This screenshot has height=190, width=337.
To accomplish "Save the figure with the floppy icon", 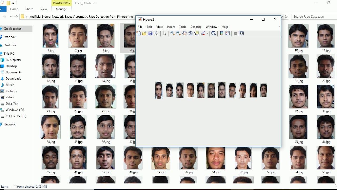I will click(150, 34).
